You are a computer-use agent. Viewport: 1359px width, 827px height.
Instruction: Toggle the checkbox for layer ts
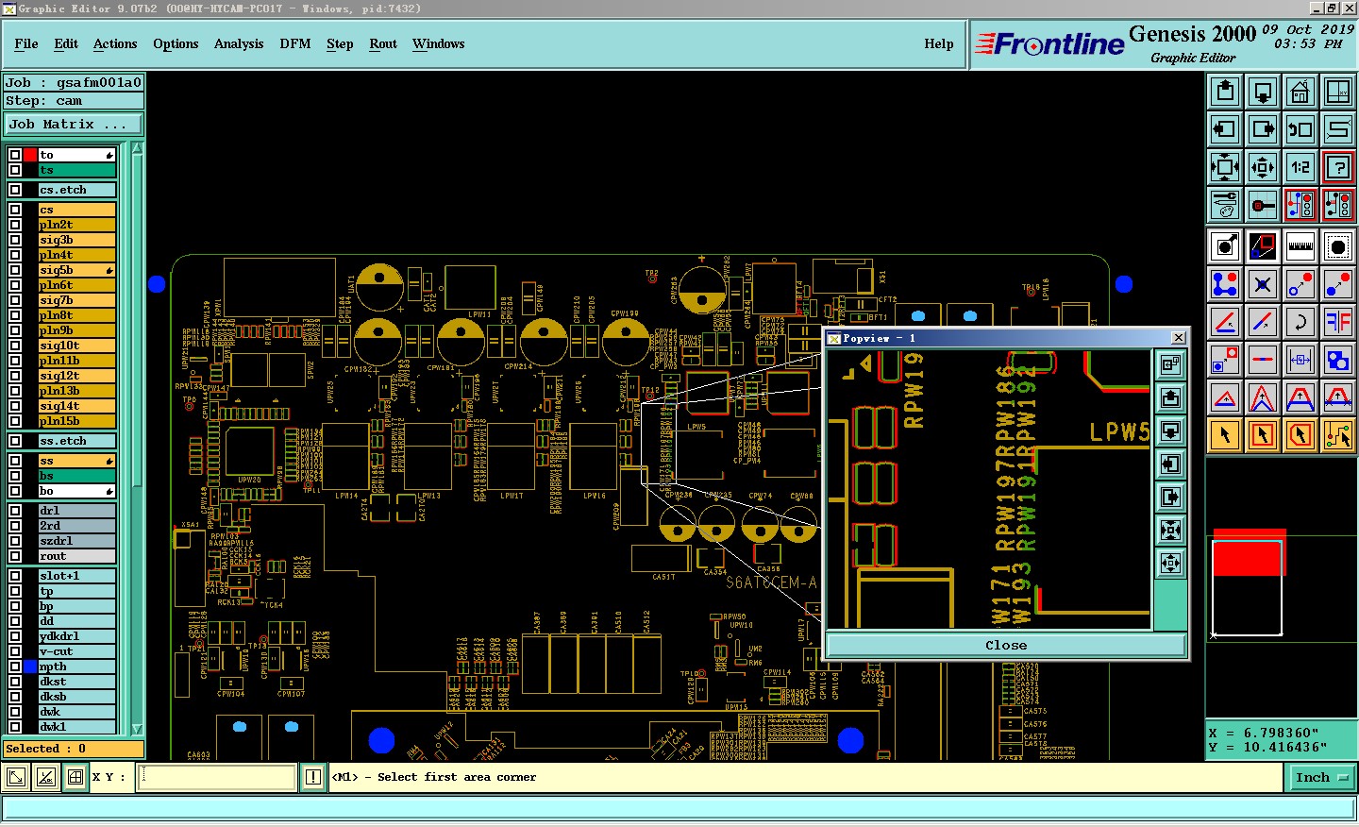point(15,170)
